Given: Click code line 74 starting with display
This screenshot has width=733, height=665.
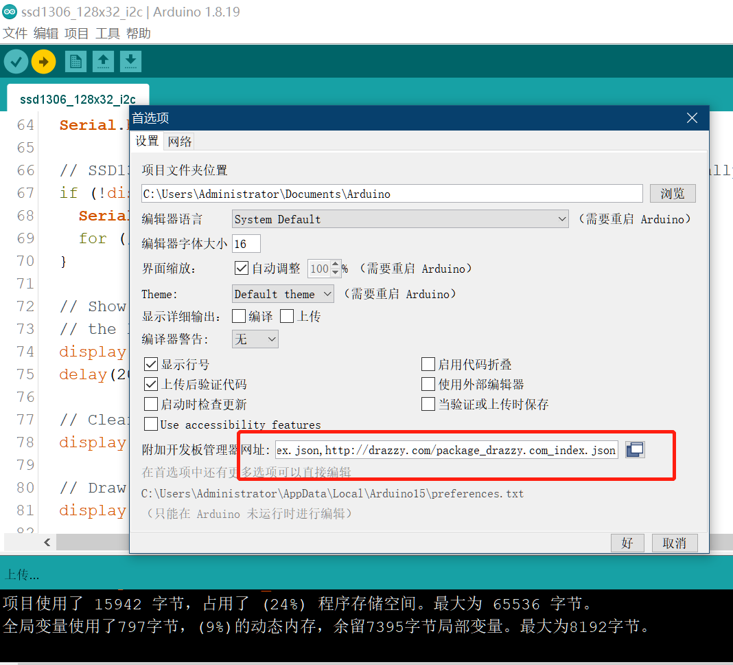Looking at the screenshot, I should (93, 352).
